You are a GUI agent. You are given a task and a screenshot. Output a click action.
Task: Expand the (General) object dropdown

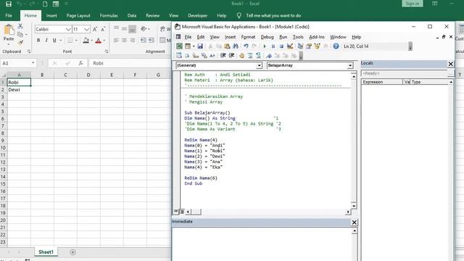click(x=259, y=65)
